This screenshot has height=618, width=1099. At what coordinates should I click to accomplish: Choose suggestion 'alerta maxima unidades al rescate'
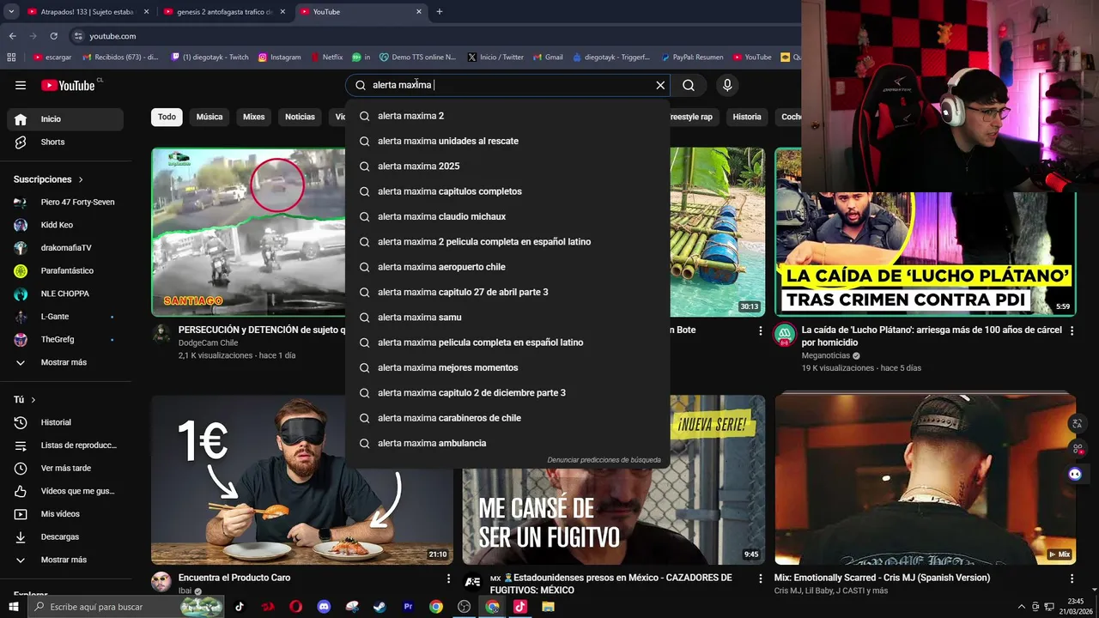pyautogui.click(x=507, y=141)
